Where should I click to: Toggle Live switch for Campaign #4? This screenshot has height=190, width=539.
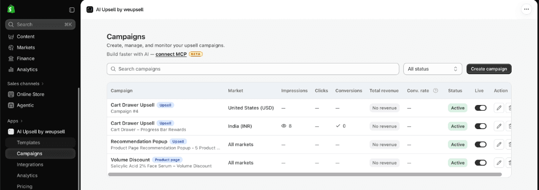click(481, 108)
